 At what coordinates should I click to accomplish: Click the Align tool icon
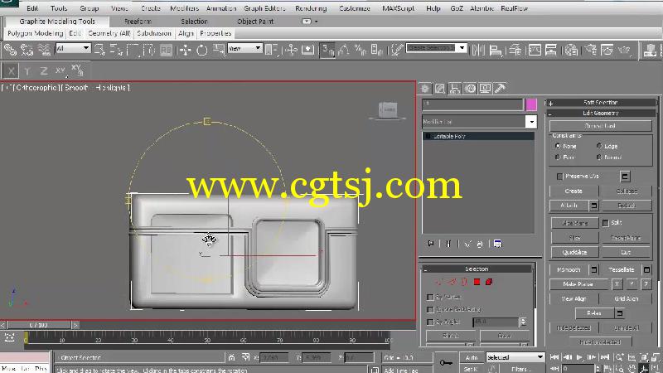(495, 51)
